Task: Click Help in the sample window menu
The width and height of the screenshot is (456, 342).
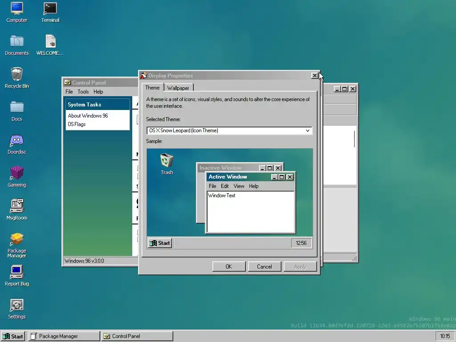Action: click(253, 186)
